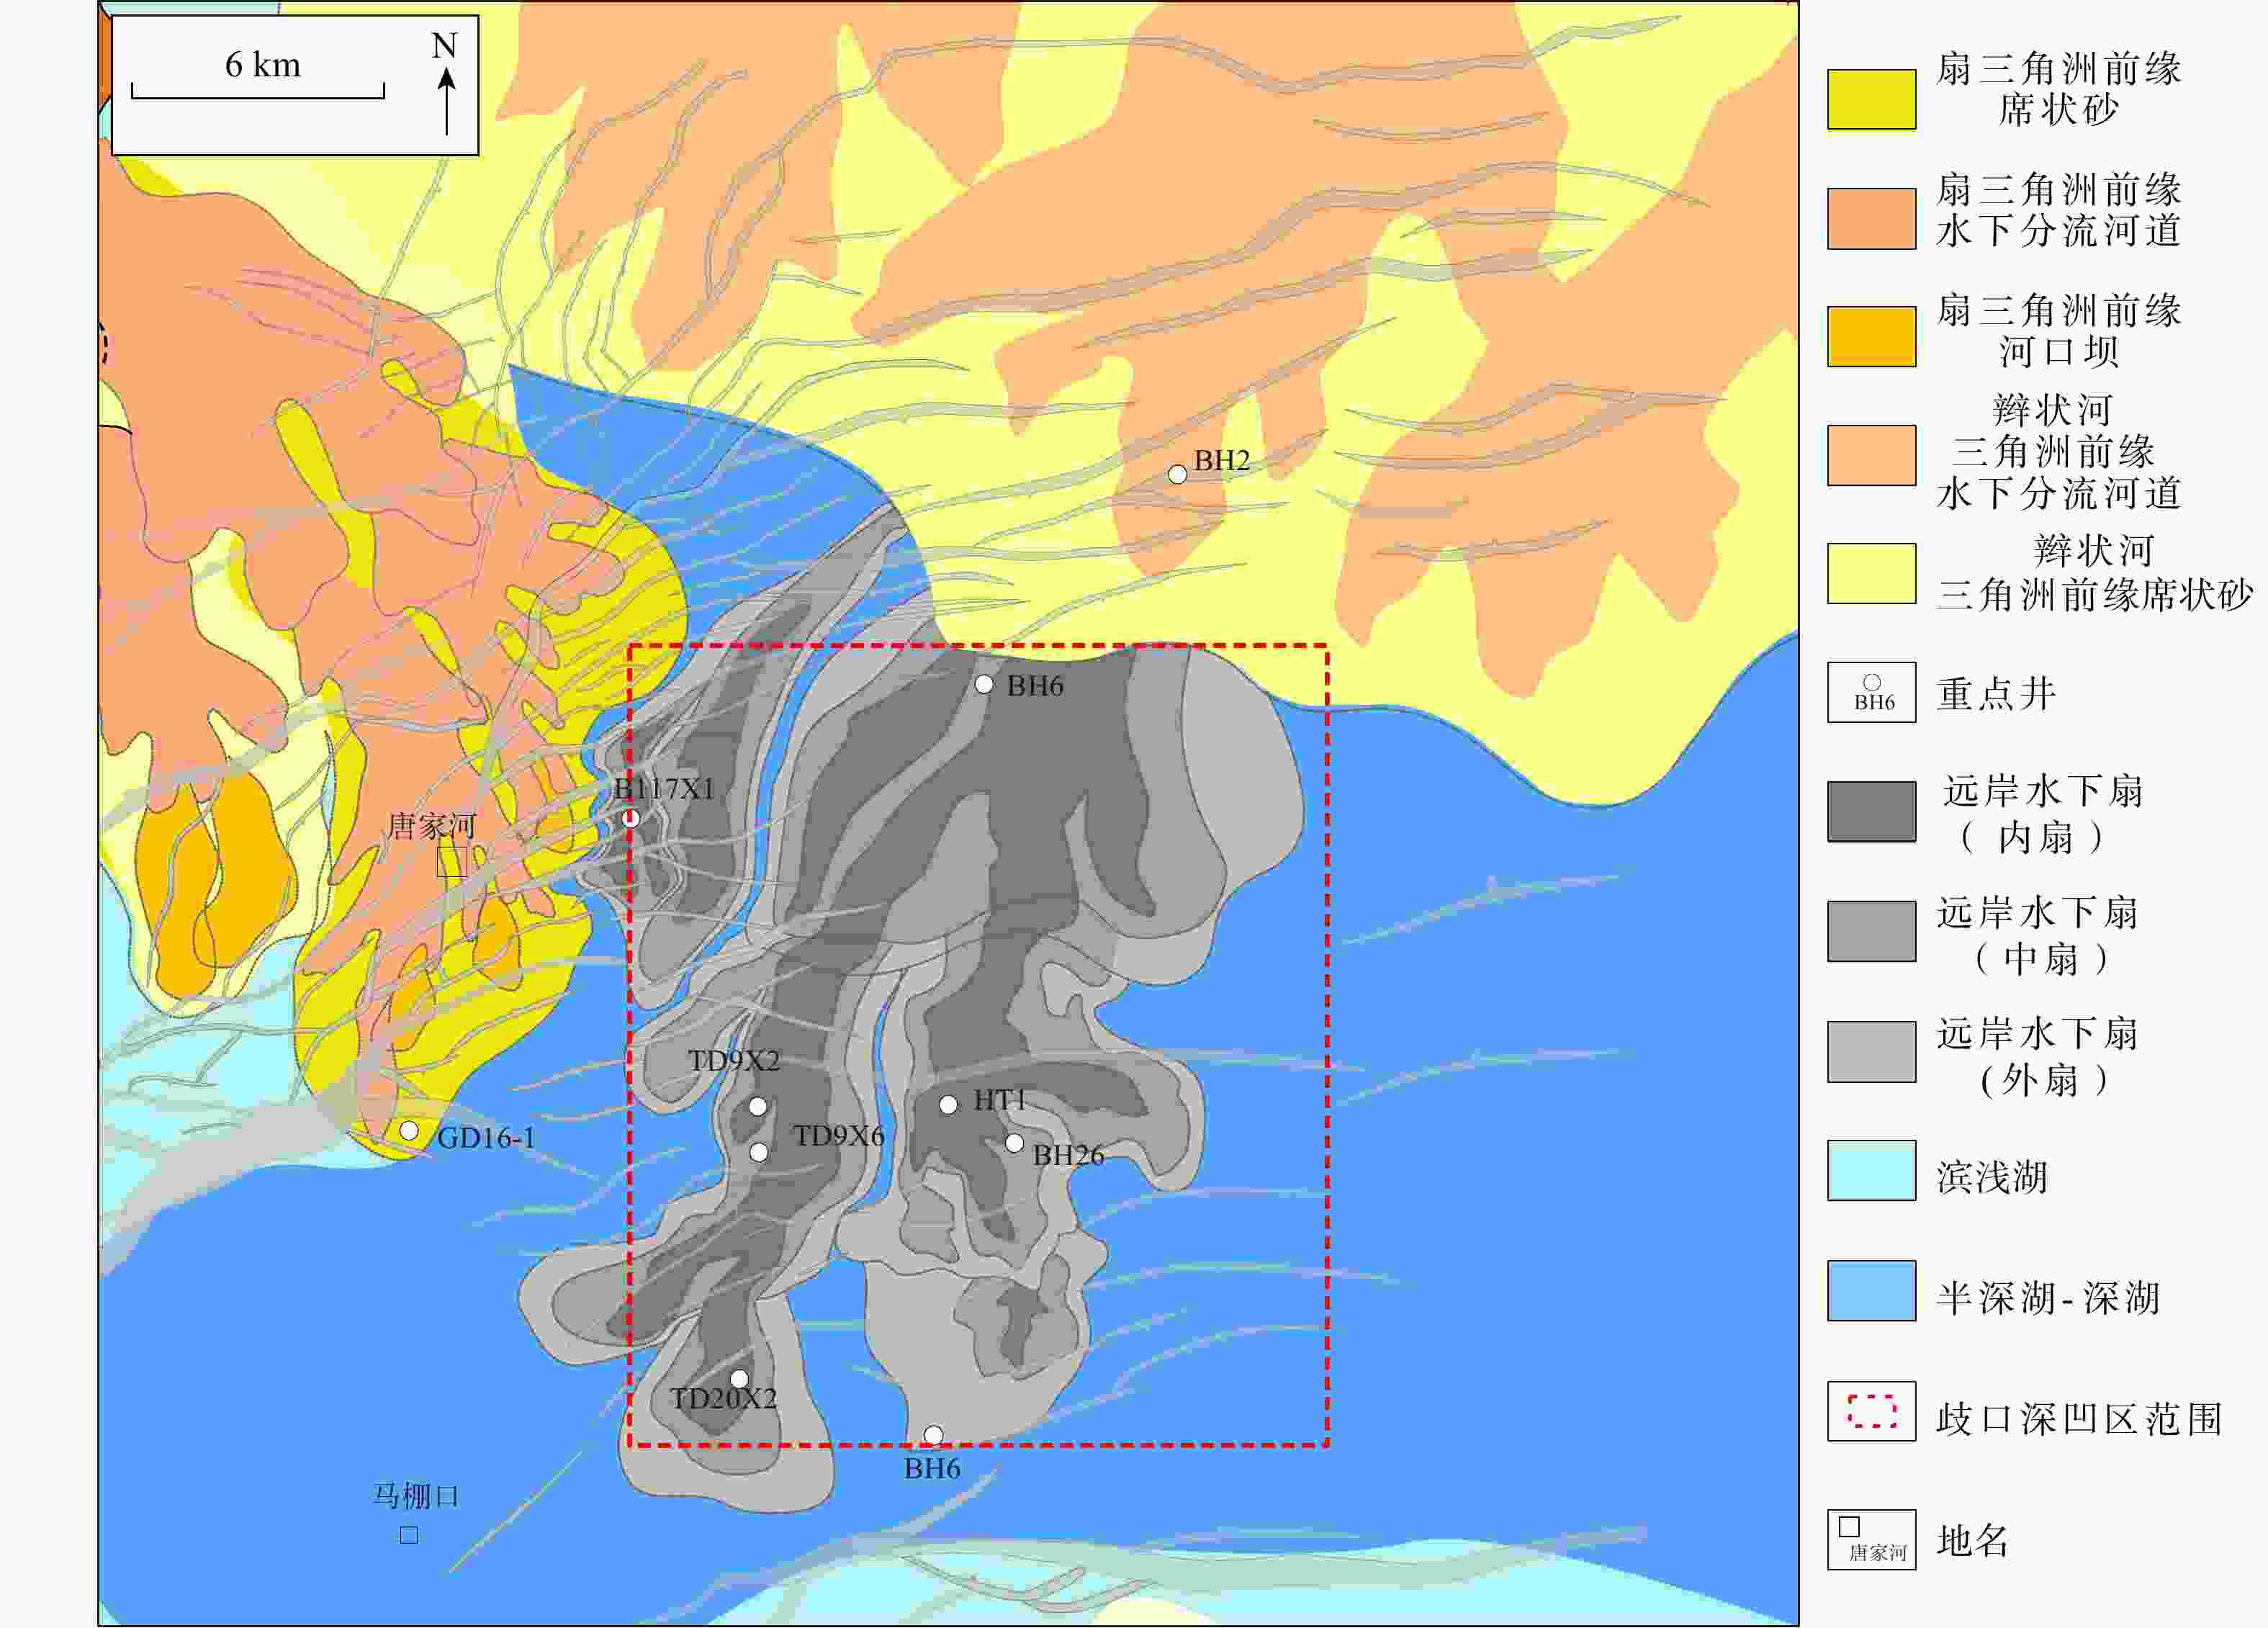Click the 'TD9X6' well label text
This screenshot has height=1628, width=2268.
(838, 1136)
